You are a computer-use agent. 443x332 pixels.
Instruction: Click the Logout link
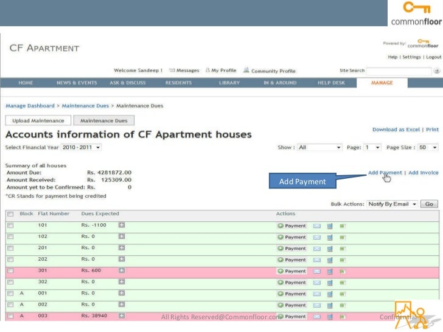[x=434, y=57]
